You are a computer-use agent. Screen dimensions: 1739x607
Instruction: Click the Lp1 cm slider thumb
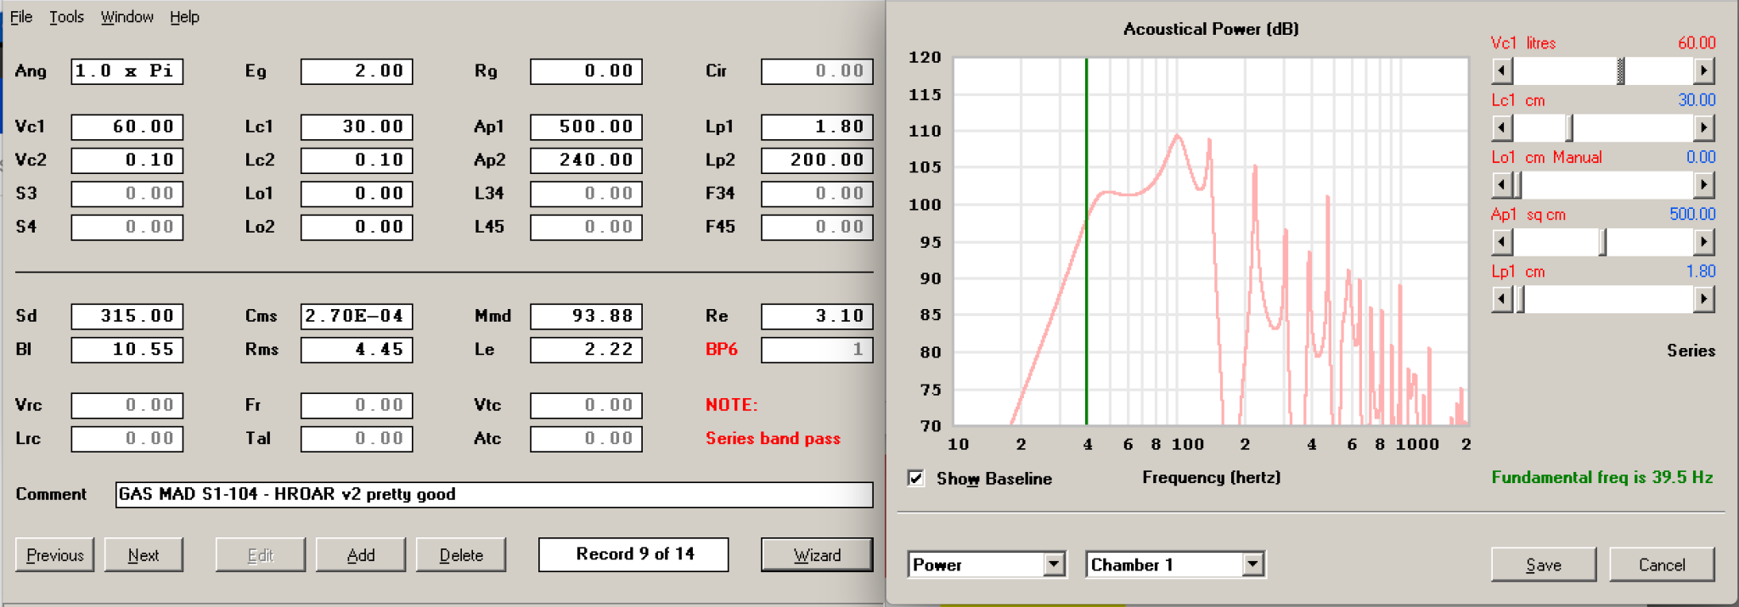pos(1520,299)
